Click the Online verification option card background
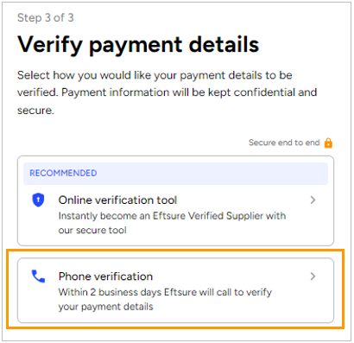Image resolution: width=354 pixels, height=343 pixels. point(175,200)
